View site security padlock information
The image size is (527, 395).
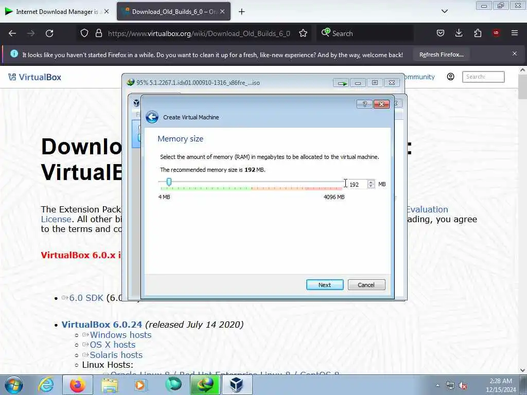98,33
